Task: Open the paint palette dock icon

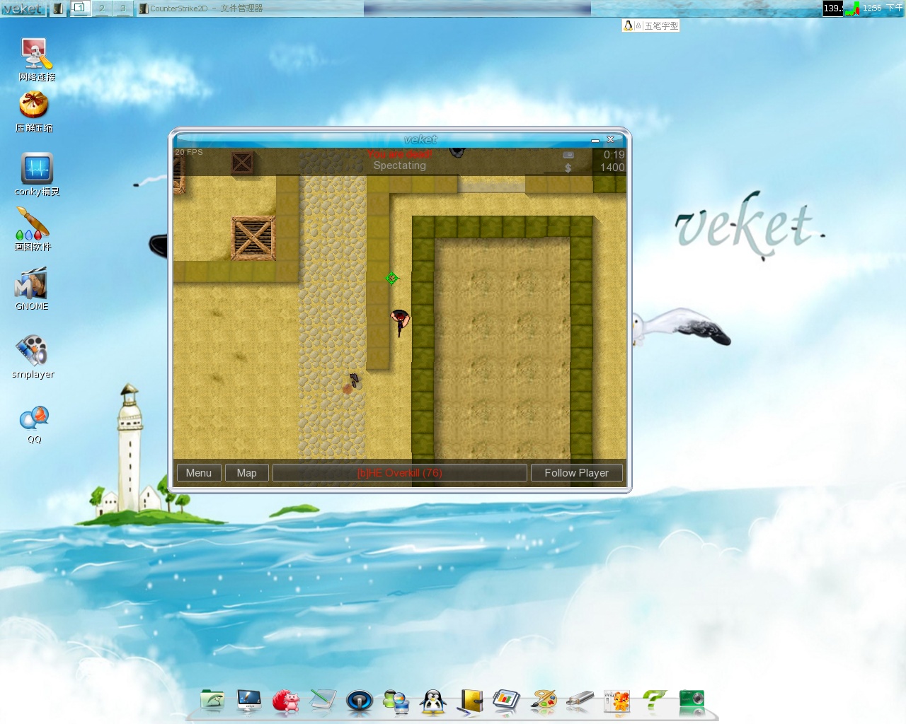Action: [x=544, y=701]
